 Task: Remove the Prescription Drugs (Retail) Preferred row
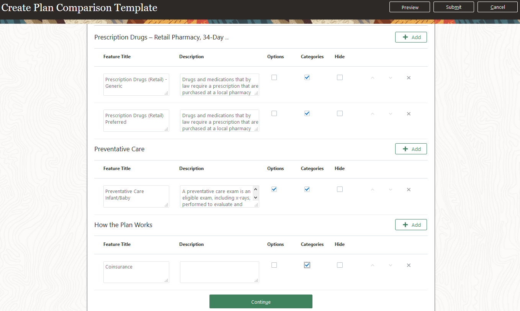coord(409,114)
